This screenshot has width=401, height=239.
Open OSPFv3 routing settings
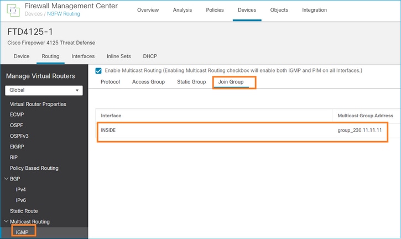point(19,136)
